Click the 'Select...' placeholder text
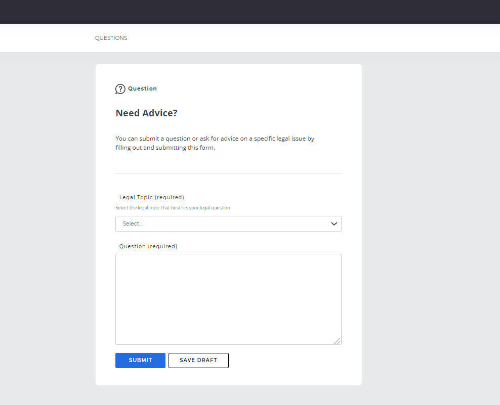This screenshot has width=500, height=405. (x=133, y=223)
